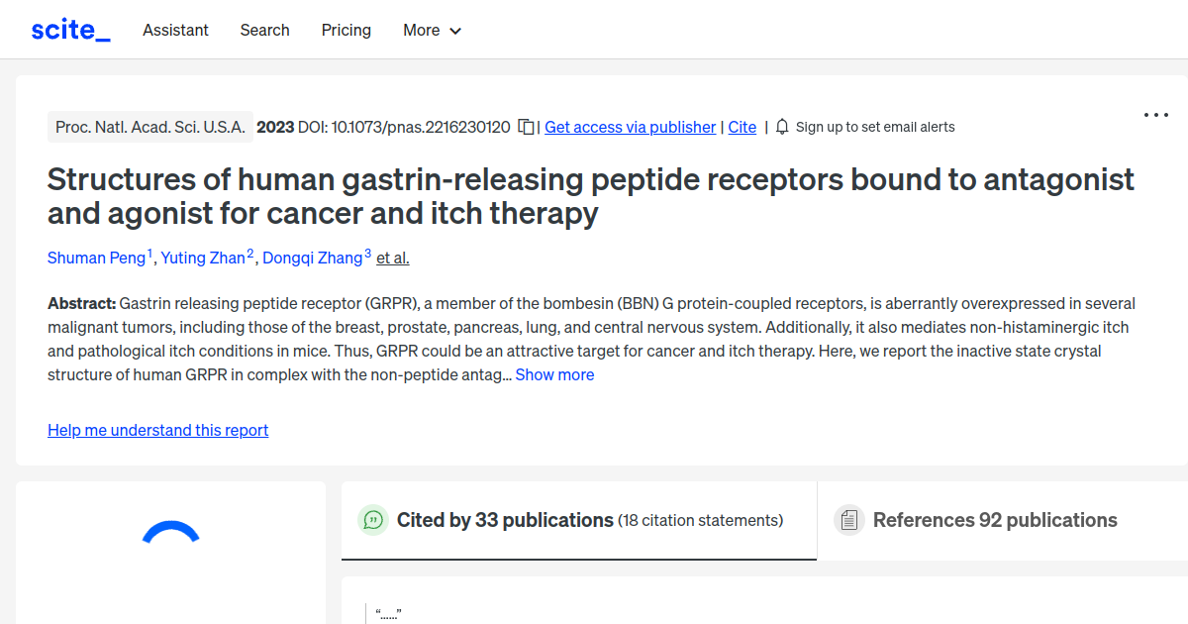Click the references document icon
1188x624 pixels.
point(848,519)
